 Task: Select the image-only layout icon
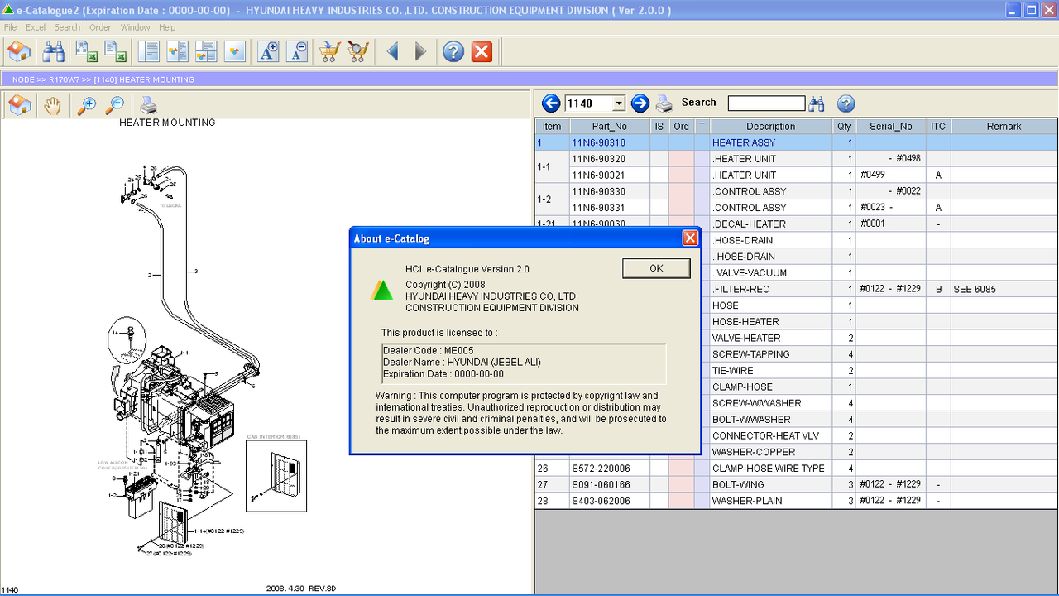tap(234, 51)
